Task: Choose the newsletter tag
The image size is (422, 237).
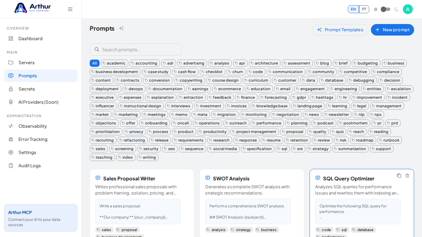Action: pyautogui.click(x=337, y=115)
